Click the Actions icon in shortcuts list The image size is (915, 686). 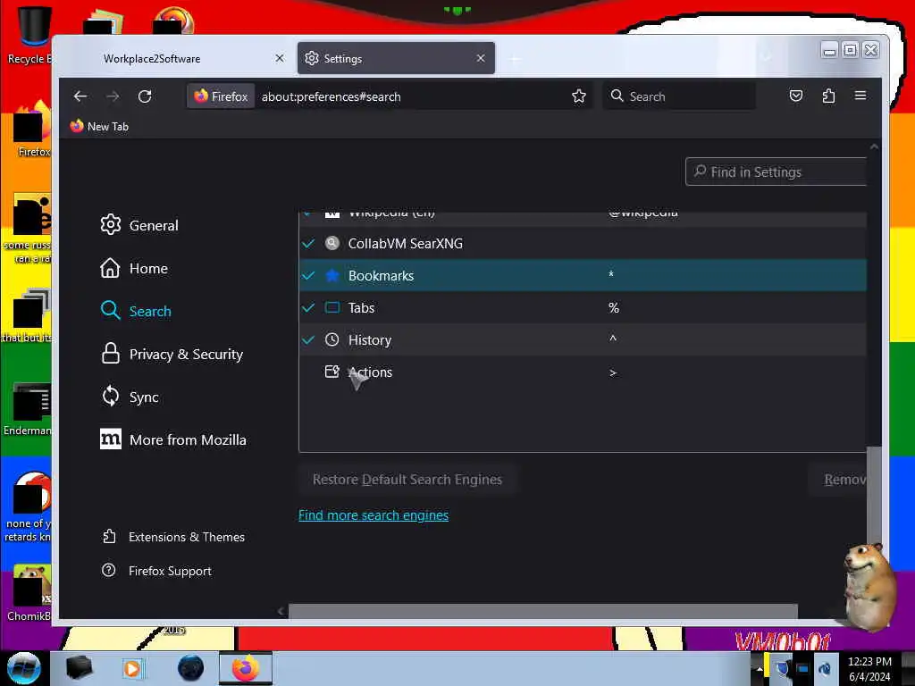coord(332,372)
